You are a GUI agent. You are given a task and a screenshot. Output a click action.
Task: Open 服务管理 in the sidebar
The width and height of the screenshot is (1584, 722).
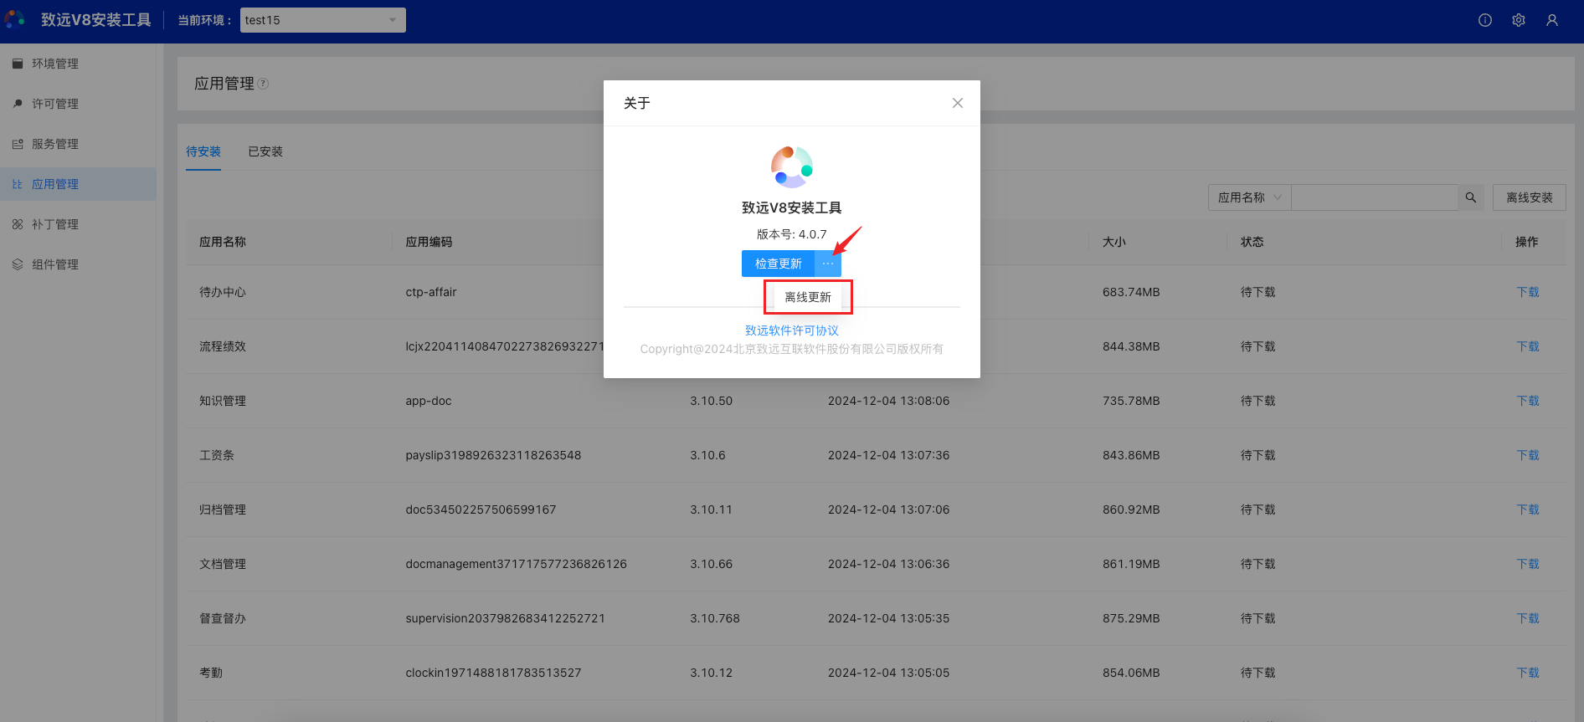[x=78, y=144]
